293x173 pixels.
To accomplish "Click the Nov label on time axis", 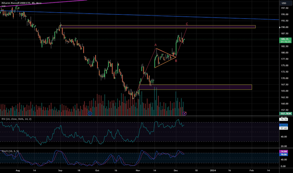I will coord(138,170).
